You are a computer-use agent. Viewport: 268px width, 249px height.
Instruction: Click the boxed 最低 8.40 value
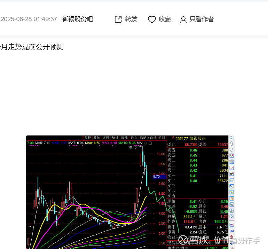coord(224,211)
